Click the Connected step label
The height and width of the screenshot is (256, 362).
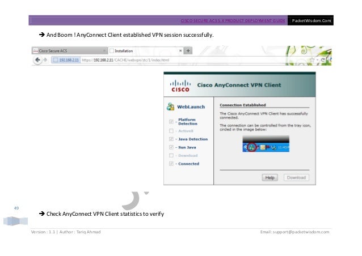click(188, 164)
